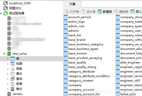Select localhost_3306 in connection tree
142x96 pixels.
tap(20, 3)
